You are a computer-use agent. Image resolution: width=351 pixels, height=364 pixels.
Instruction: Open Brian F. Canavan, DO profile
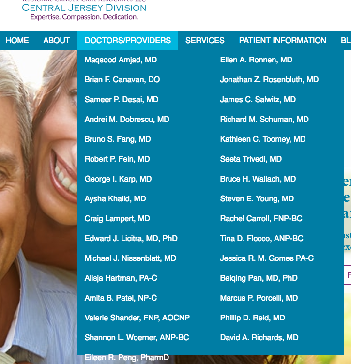(x=122, y=79)
